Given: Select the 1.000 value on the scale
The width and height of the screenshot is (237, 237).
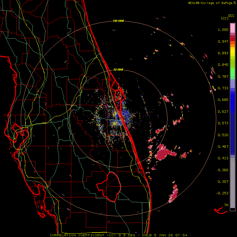Looking at the screenshot, I should click(223, 29).
